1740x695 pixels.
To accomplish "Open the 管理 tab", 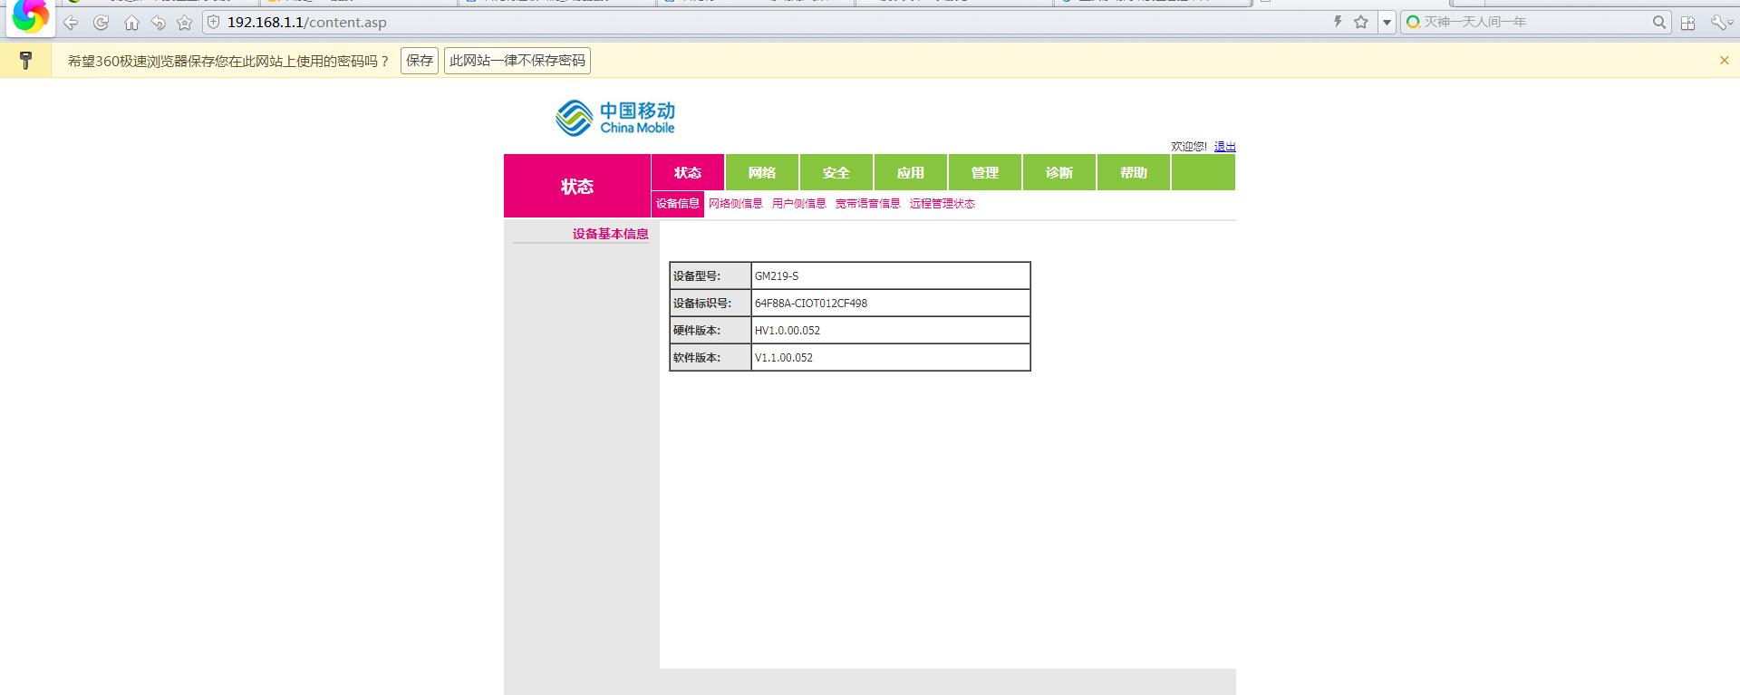I will coord(985,172).
